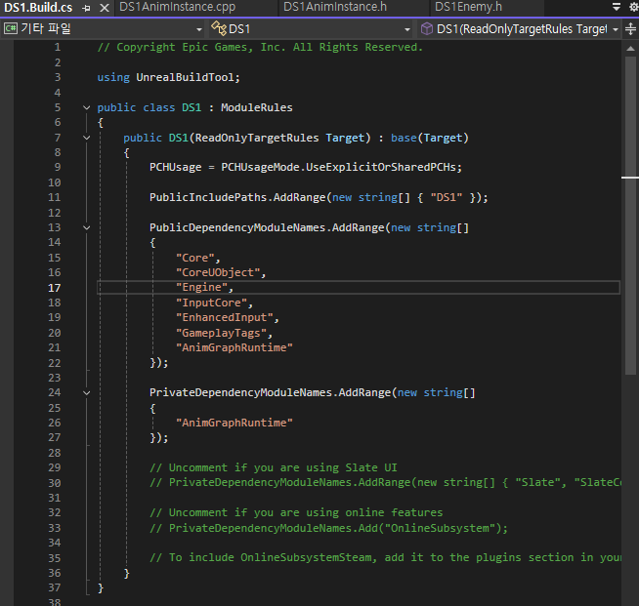The height and width of the screenshot is (606, 639).
Task: Click UnrealBuildTool in the using statement
Action: (x=185, y=77)
